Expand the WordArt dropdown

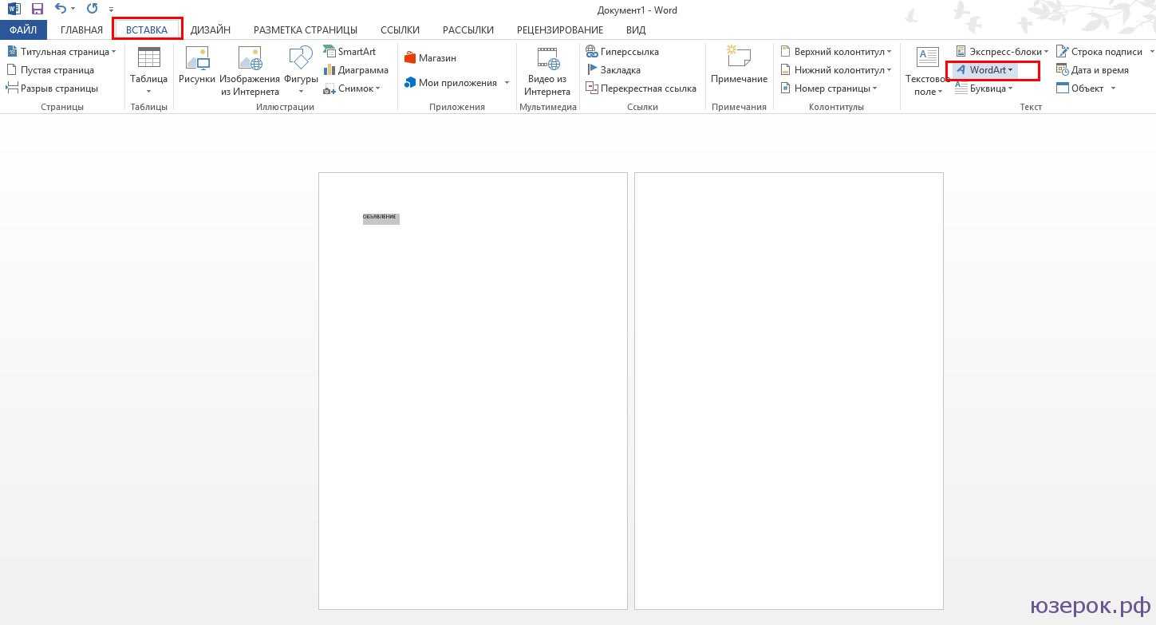click(x=1010, y=70)
